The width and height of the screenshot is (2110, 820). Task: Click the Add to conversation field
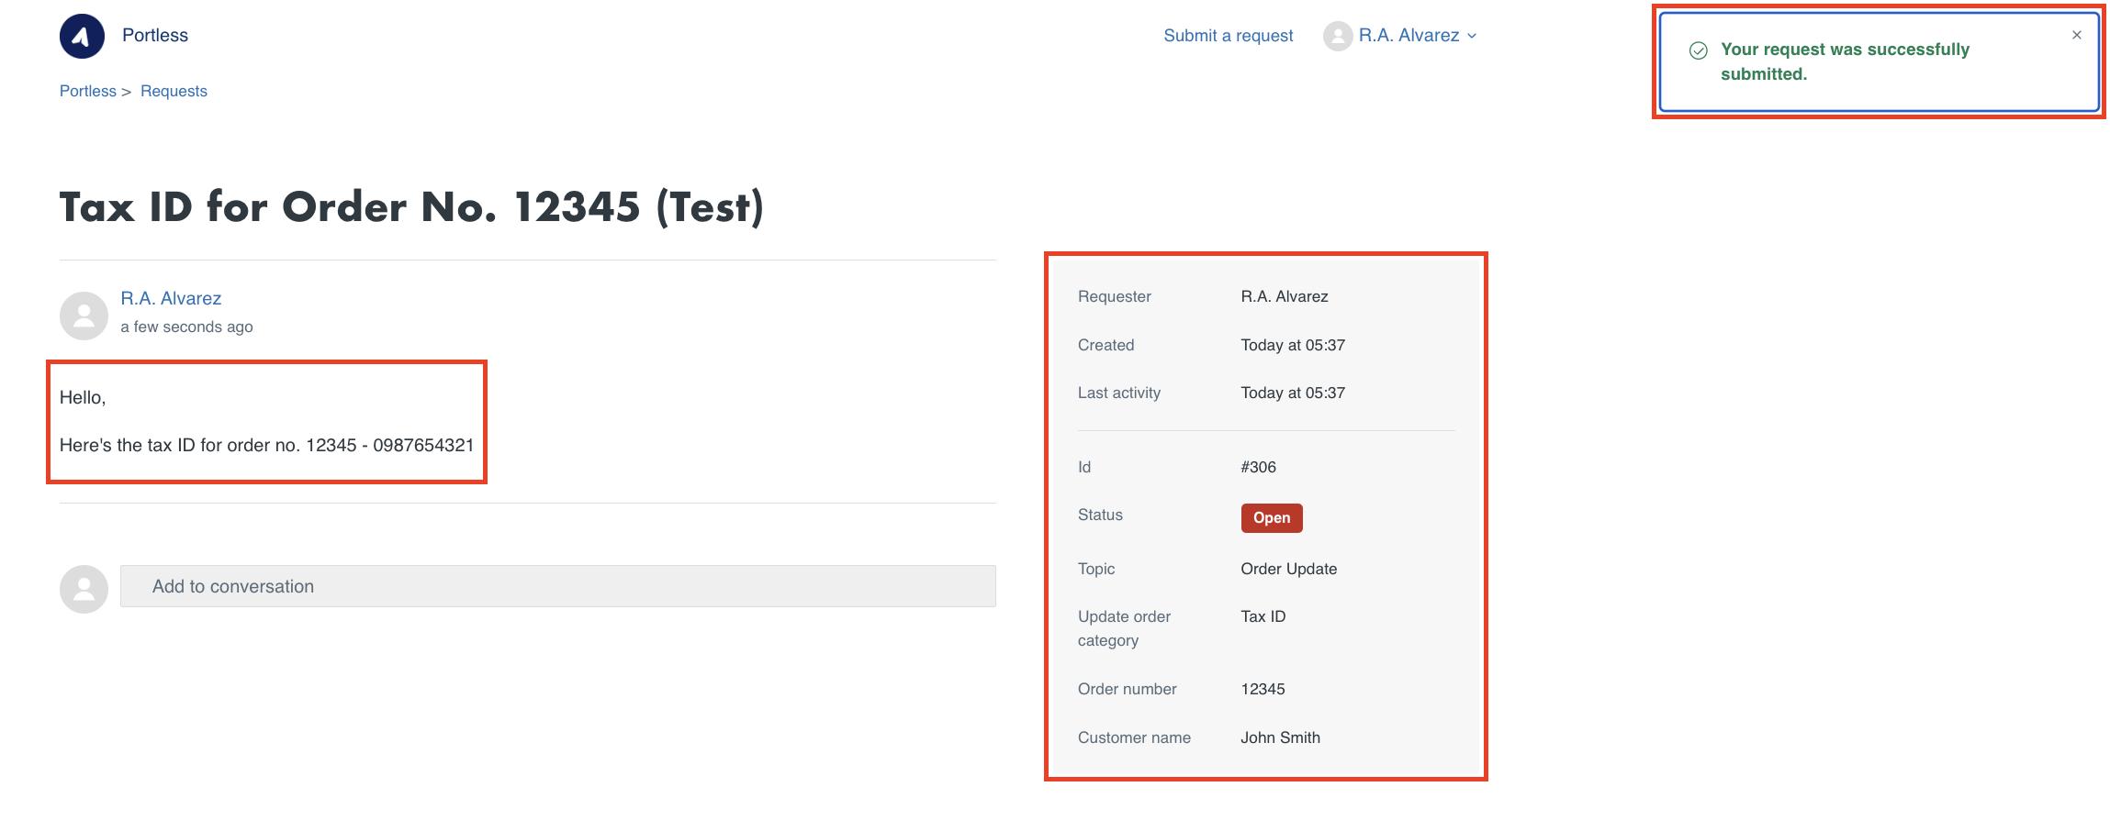pyautogui.click(x=558, y=586)
